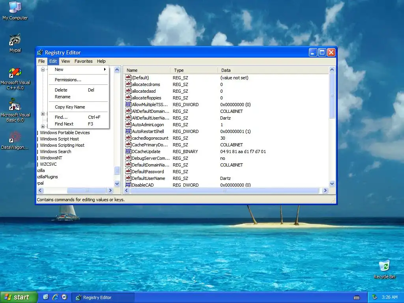Select the DataWagon desktop shortcut

[15, 140]
